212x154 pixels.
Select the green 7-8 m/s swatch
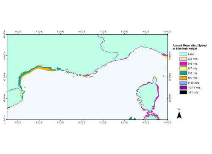point(183,73)
